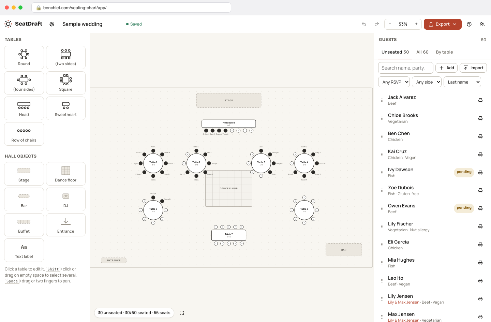491x322 pixels.
Task: Expand the Last name sort dropdown
Action: (462, 82)
